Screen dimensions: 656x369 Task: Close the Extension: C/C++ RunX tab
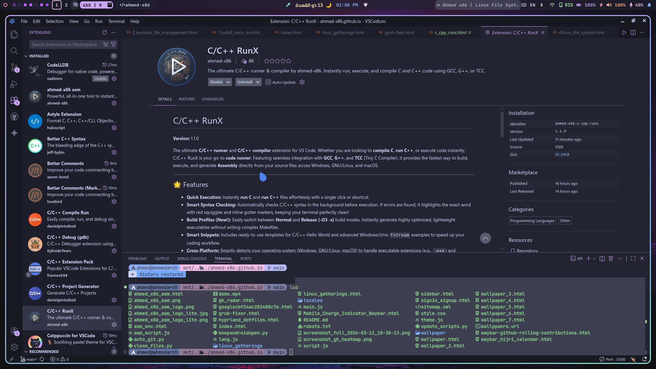click(543, 32)
